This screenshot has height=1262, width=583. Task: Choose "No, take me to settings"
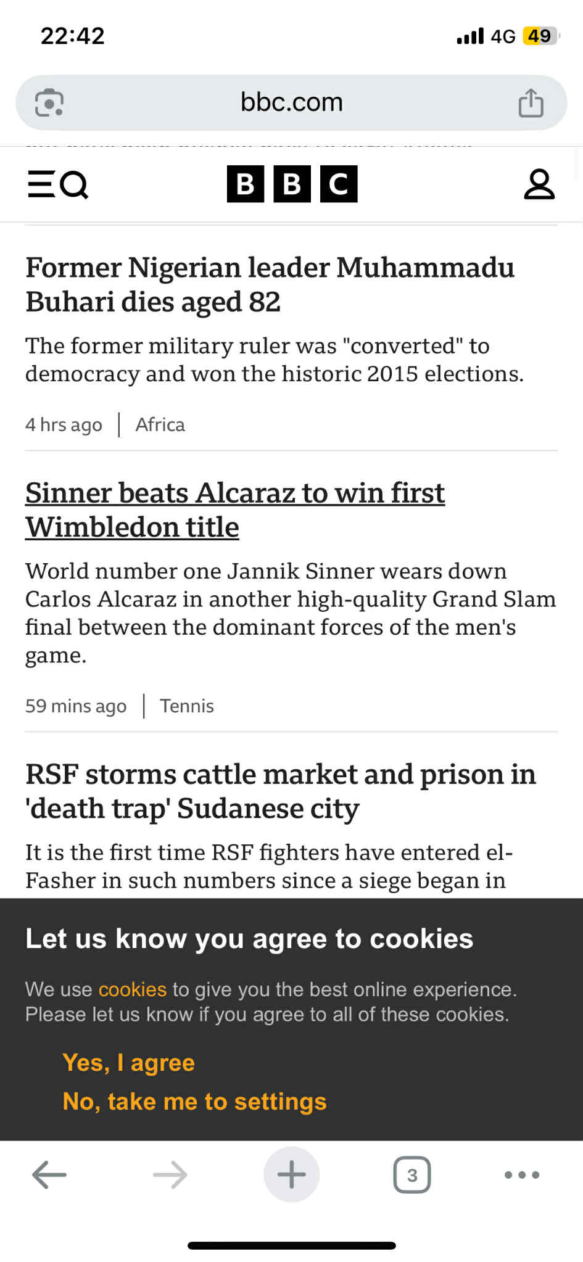(194, 1102)
